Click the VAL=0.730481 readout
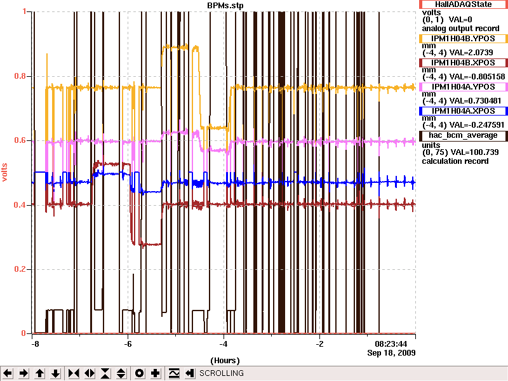This screenshot has width=508, height=381. point(474,101)
